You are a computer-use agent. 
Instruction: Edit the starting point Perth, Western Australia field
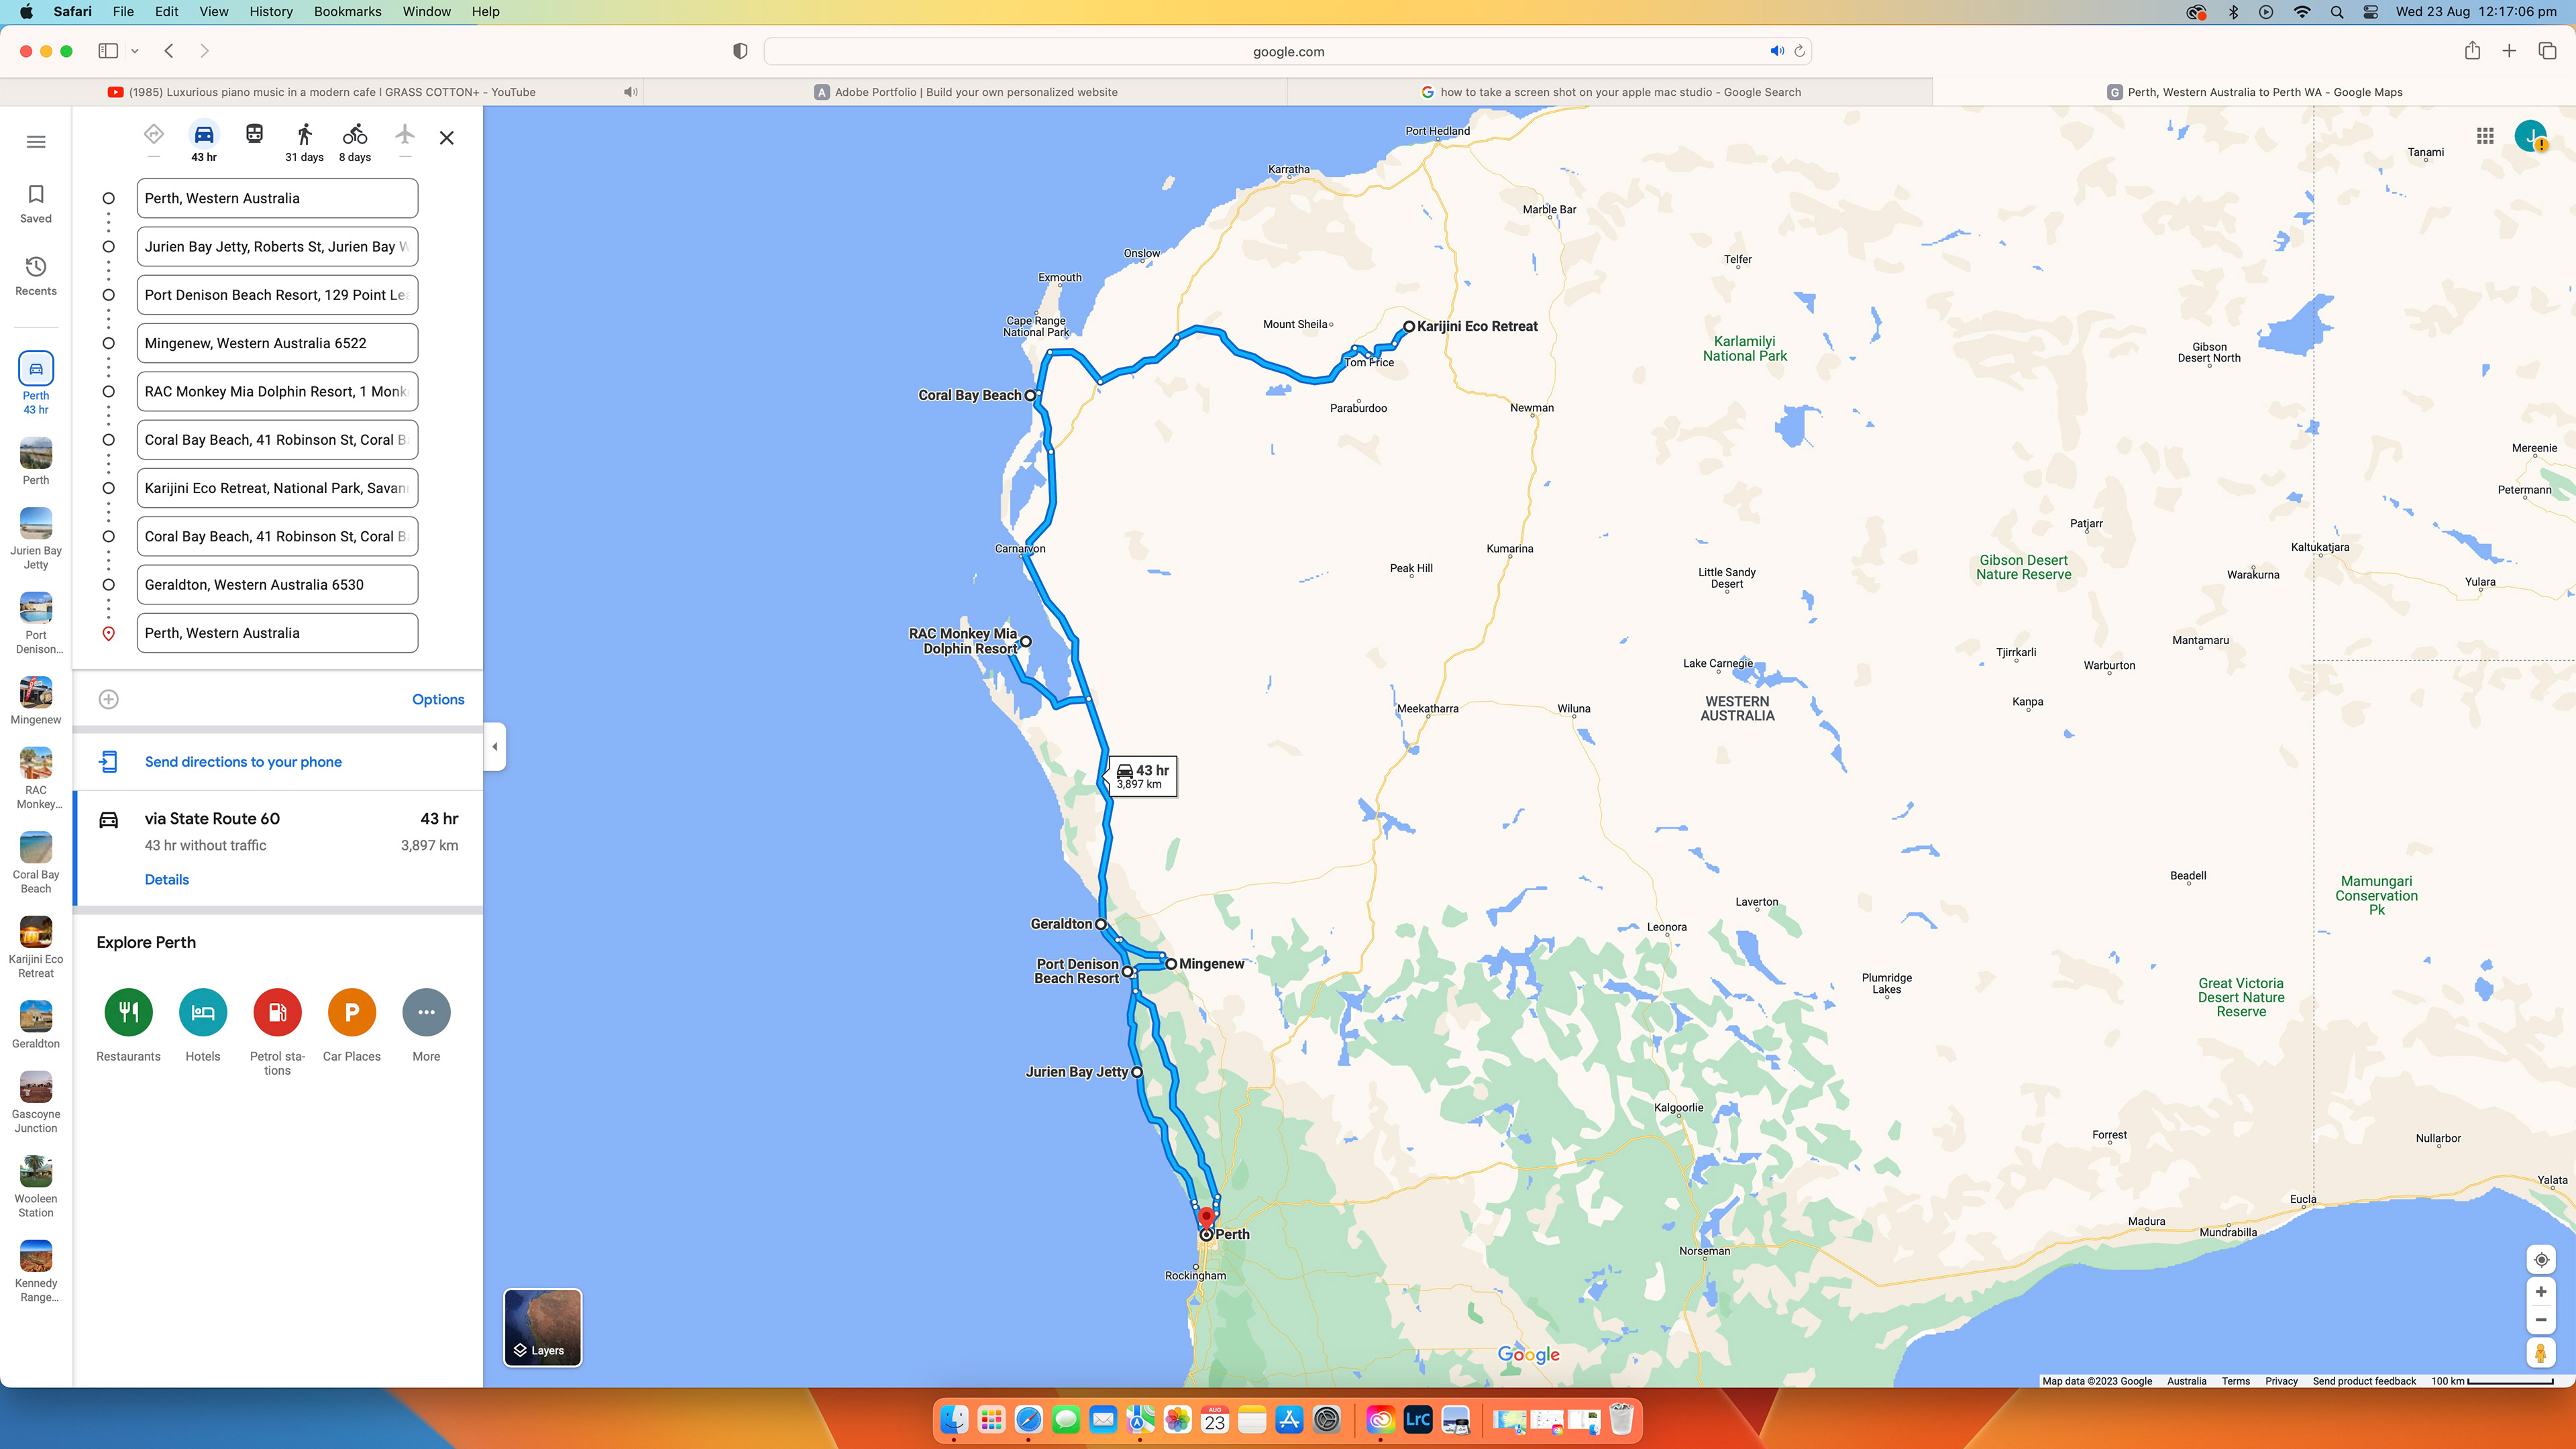tap(277, 199)
